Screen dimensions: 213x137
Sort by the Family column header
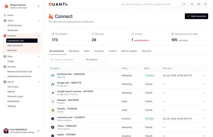click(x=126, y=68)
